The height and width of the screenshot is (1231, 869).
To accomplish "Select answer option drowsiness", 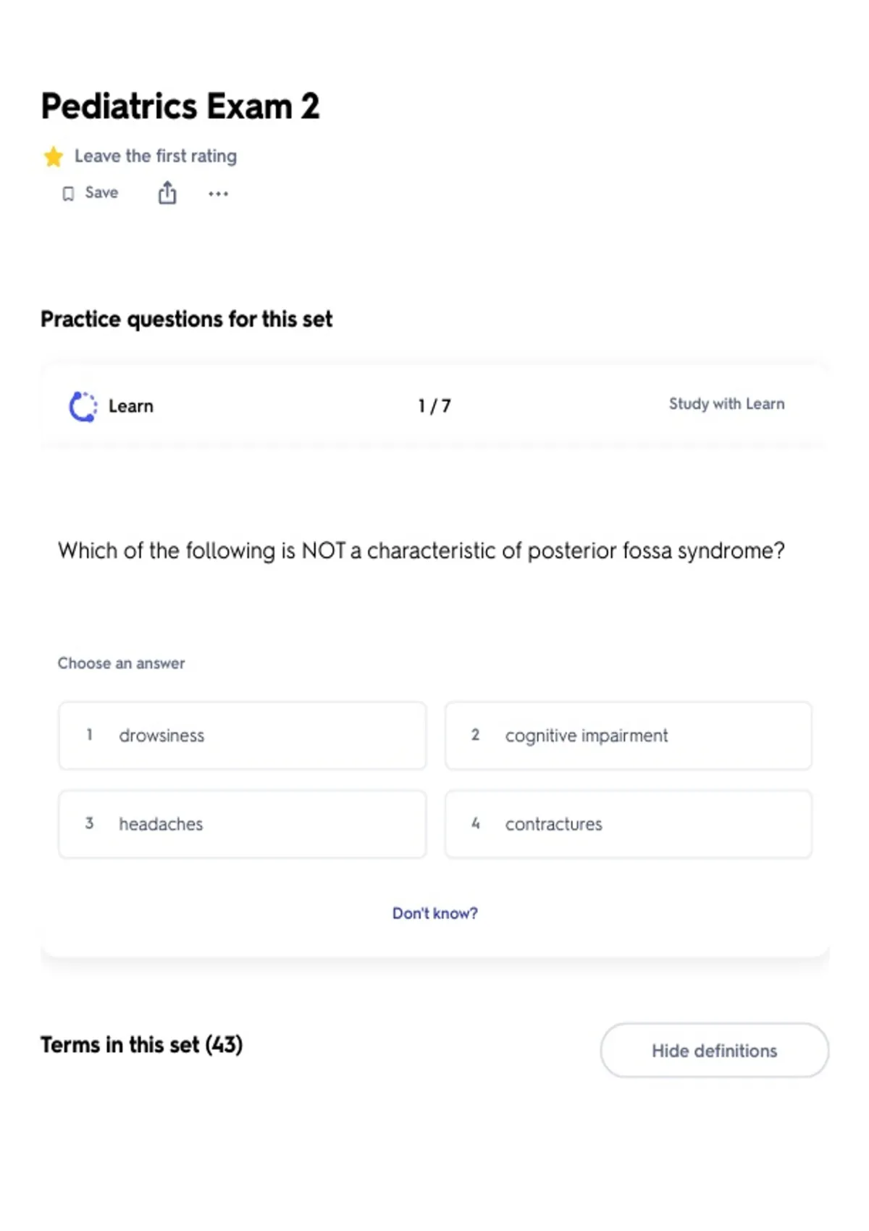I will pyautogui.click(x=243, y=736).
